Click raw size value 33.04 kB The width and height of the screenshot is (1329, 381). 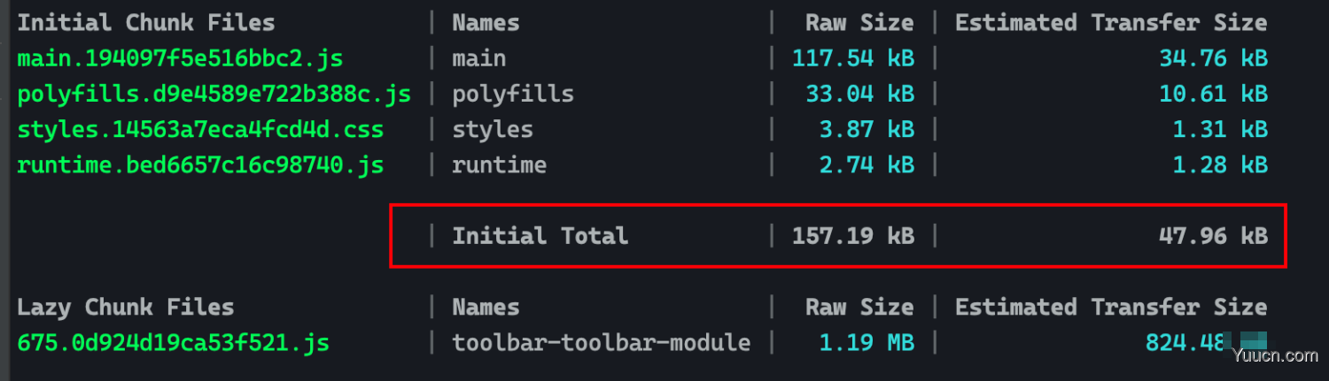point(859,95)
